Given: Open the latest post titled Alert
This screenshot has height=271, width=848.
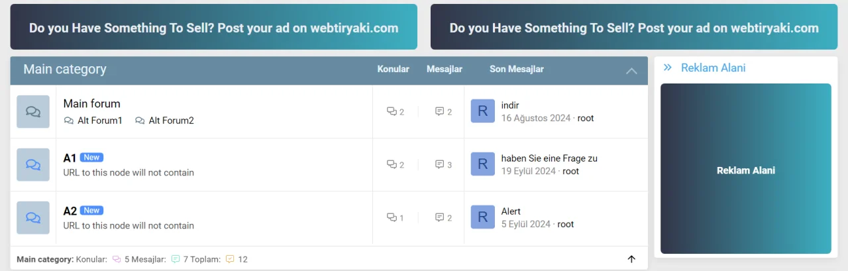Looking at the screenshot, I should [x=511, y=211].
